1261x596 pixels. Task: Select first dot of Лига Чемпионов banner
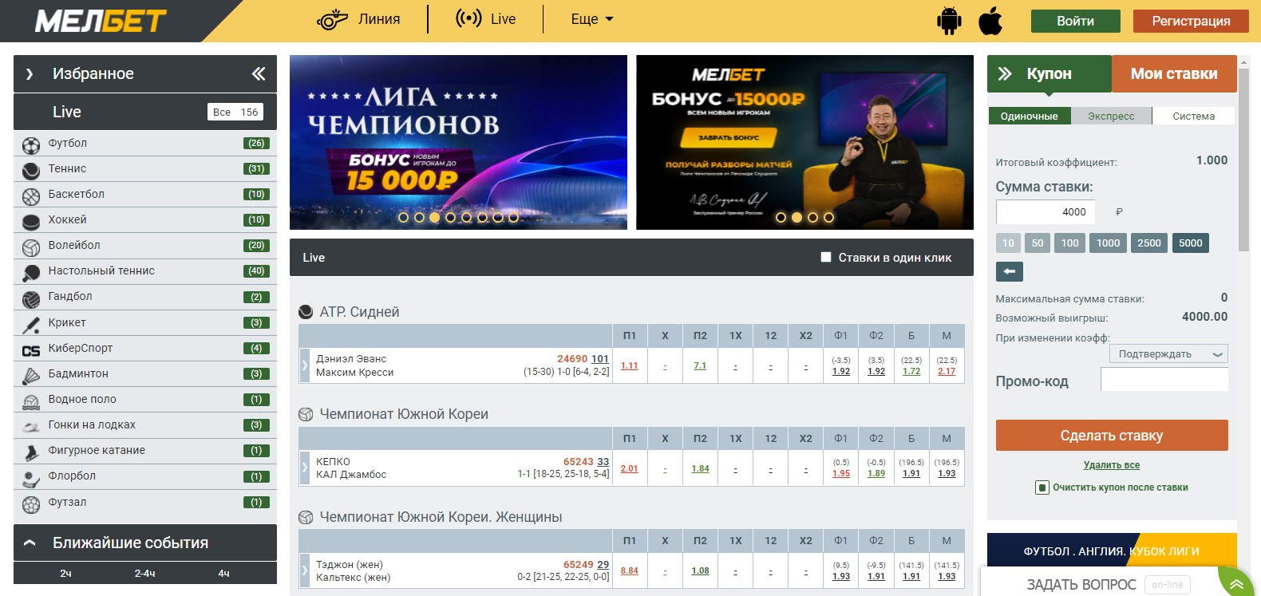tap(403, 217)
